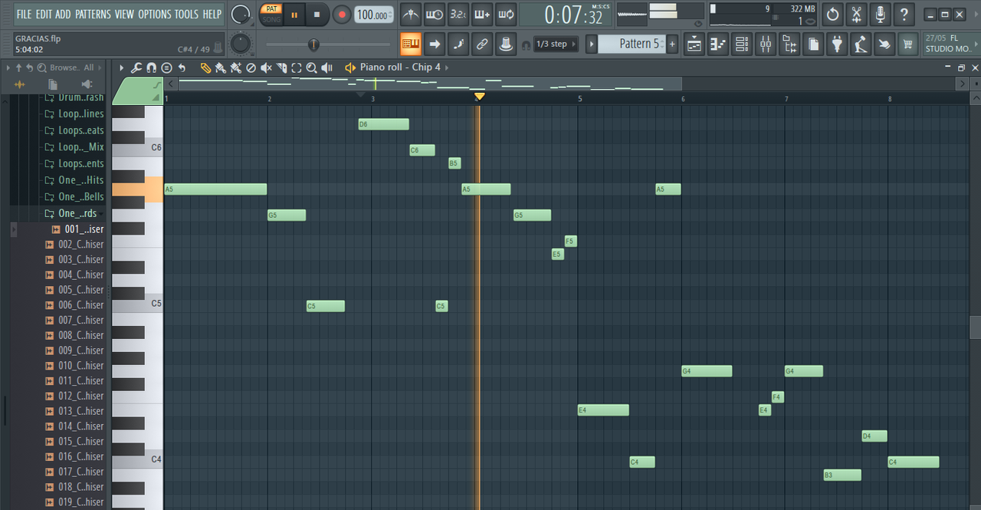
Task: Open the audio editor scissors icon
Action: point(857,14)
